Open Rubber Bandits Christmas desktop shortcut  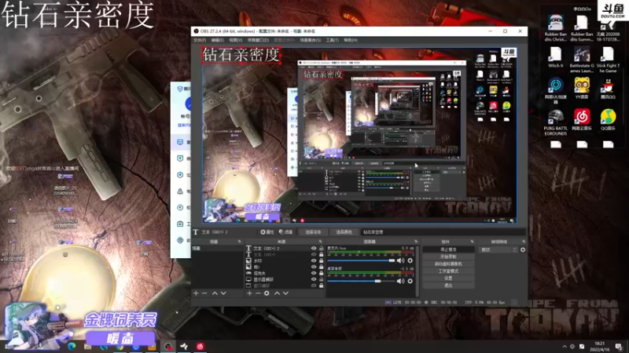[x=556, y=28]
